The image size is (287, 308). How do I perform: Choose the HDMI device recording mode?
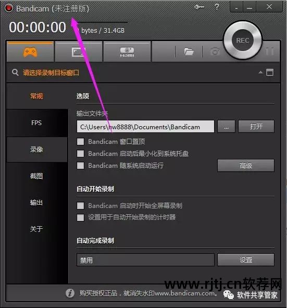[127, 52]
